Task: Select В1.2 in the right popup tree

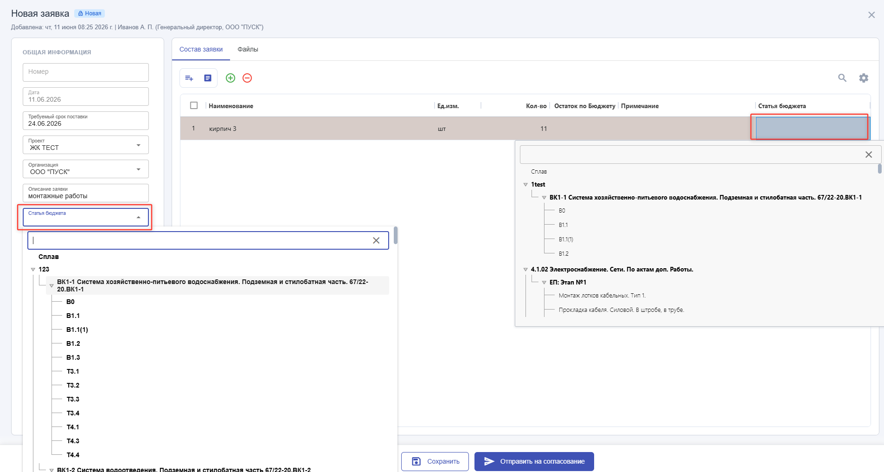Action: point(564,254)
